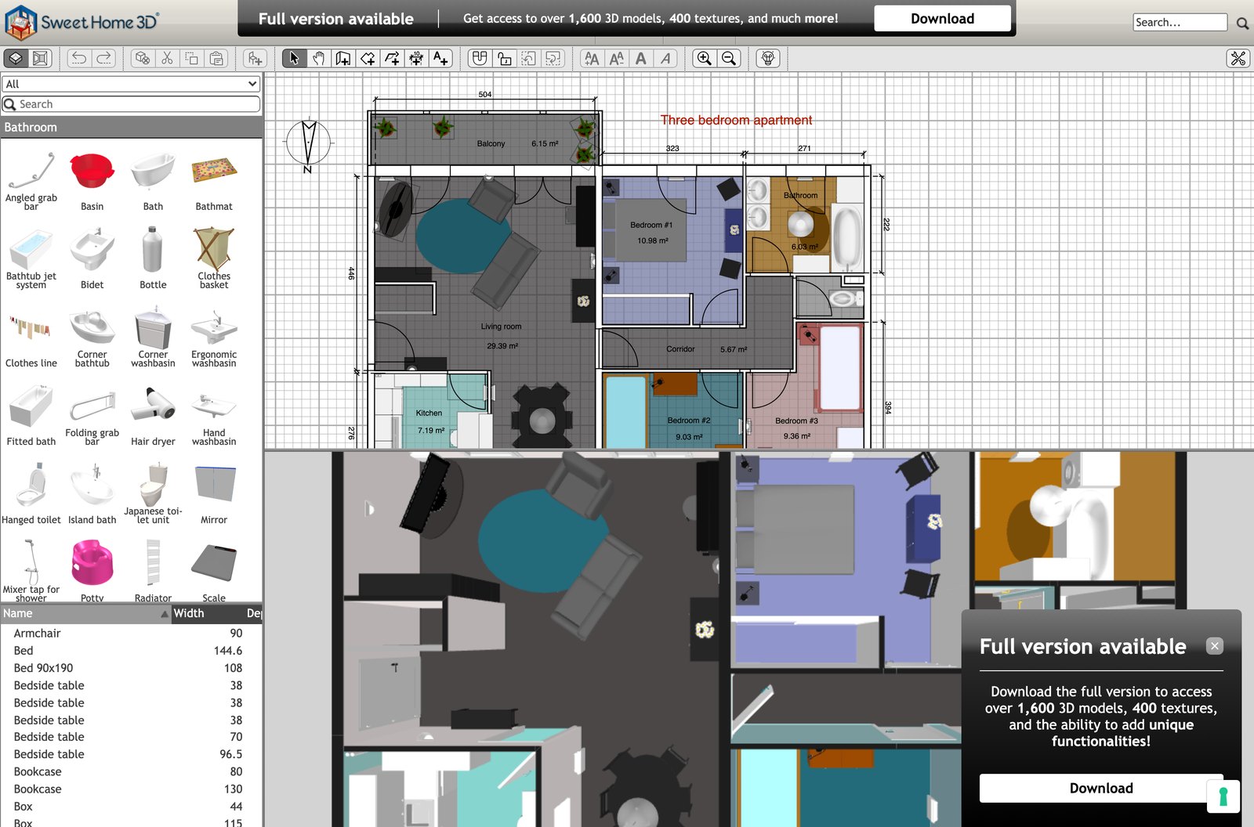The width and height of the screenshot is (1254, 827).
Task: Zoom in on the plan
Action: point(705,58)
